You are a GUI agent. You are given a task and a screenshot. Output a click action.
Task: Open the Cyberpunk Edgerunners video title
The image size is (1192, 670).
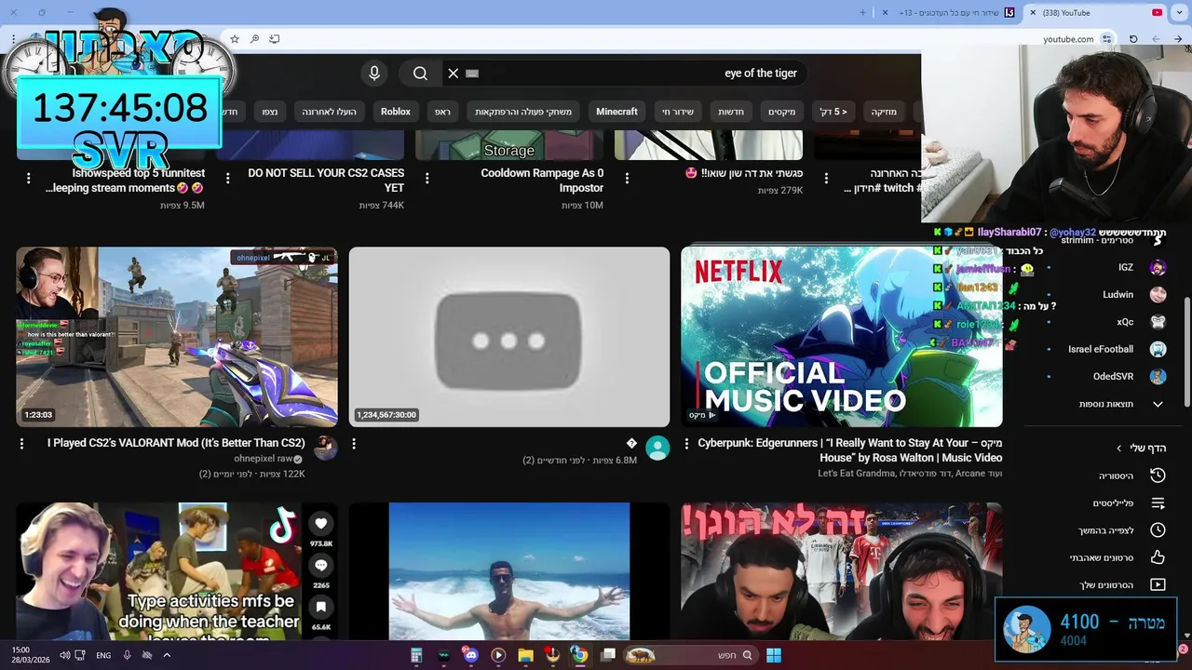click(x=850, y=450)
